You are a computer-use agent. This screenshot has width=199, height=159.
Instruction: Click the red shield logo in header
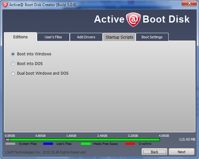click(x=133, y=20)
